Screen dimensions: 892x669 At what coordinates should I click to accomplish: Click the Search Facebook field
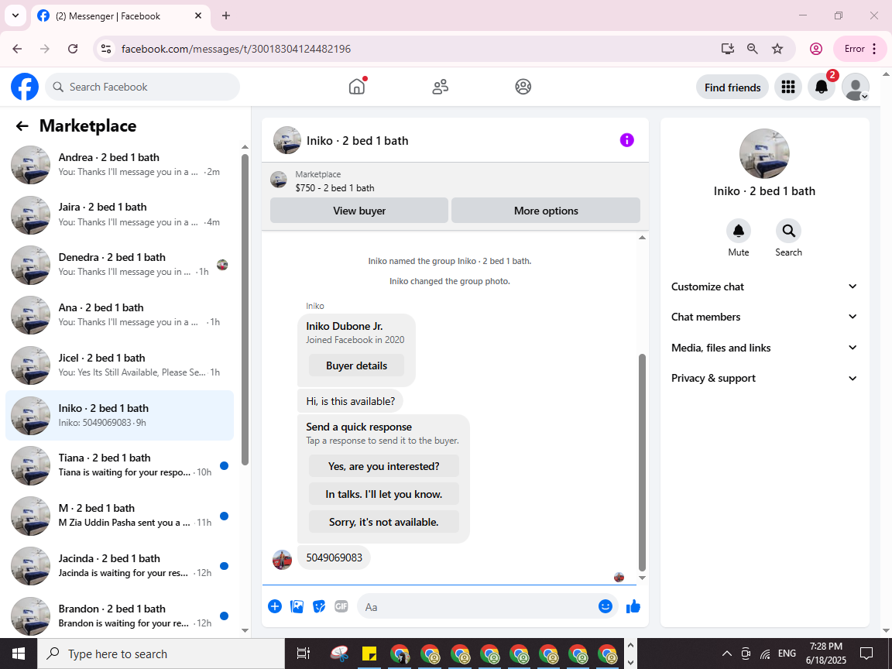[142, 87]
